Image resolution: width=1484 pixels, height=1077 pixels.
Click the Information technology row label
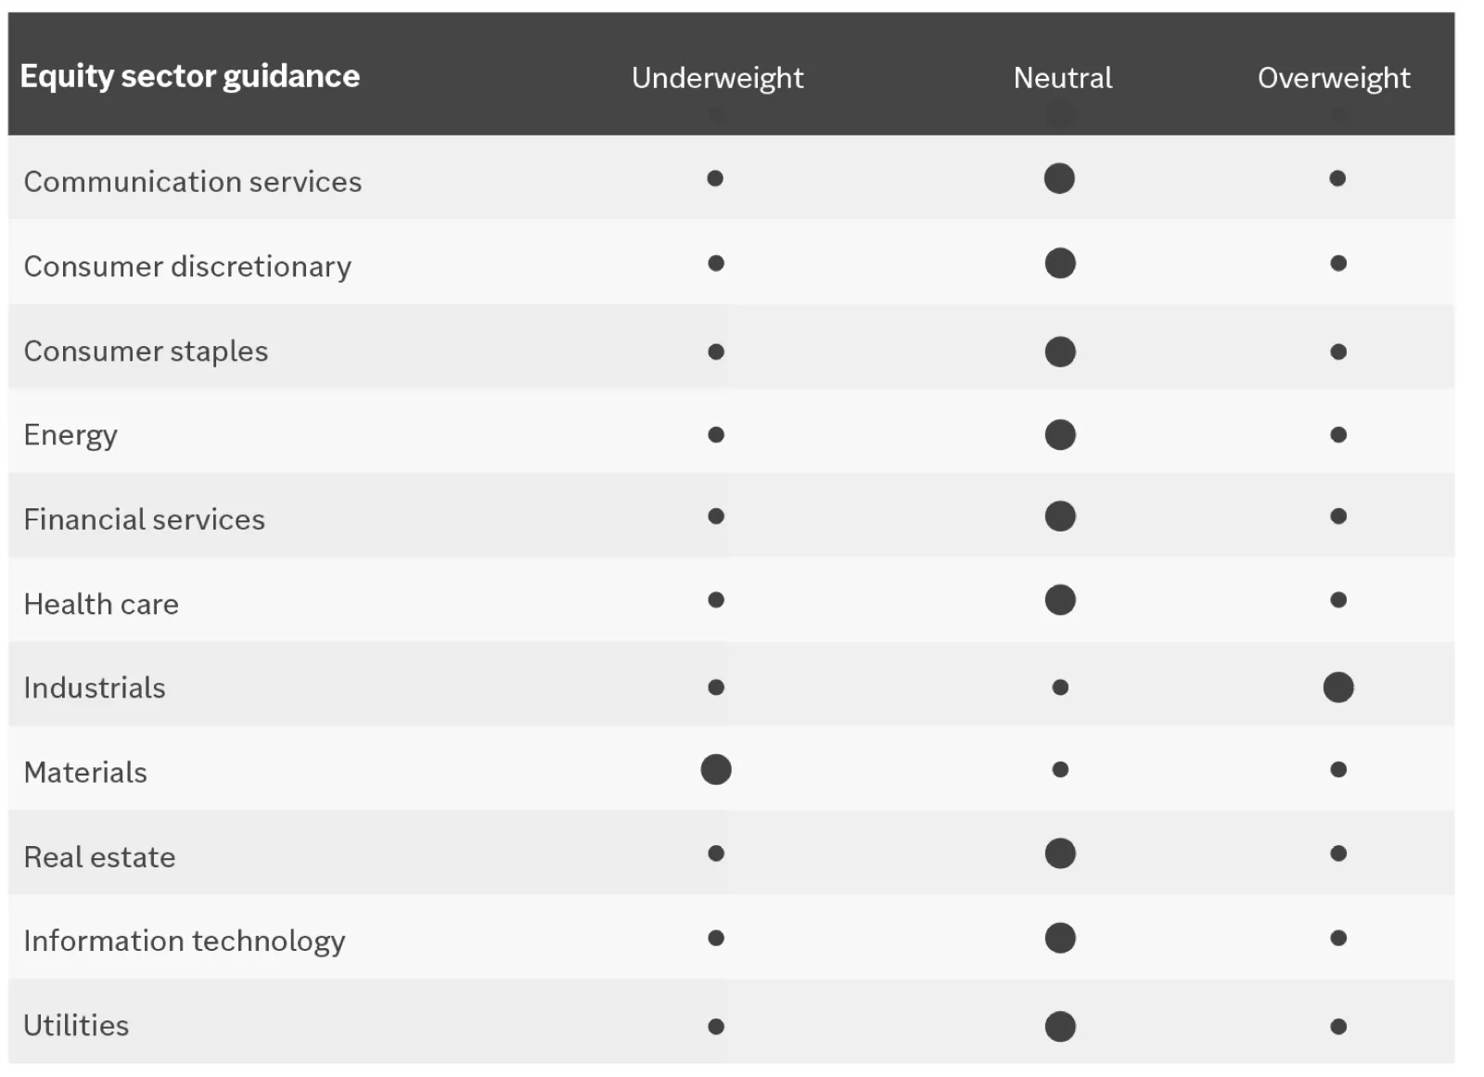coord(184,942)
